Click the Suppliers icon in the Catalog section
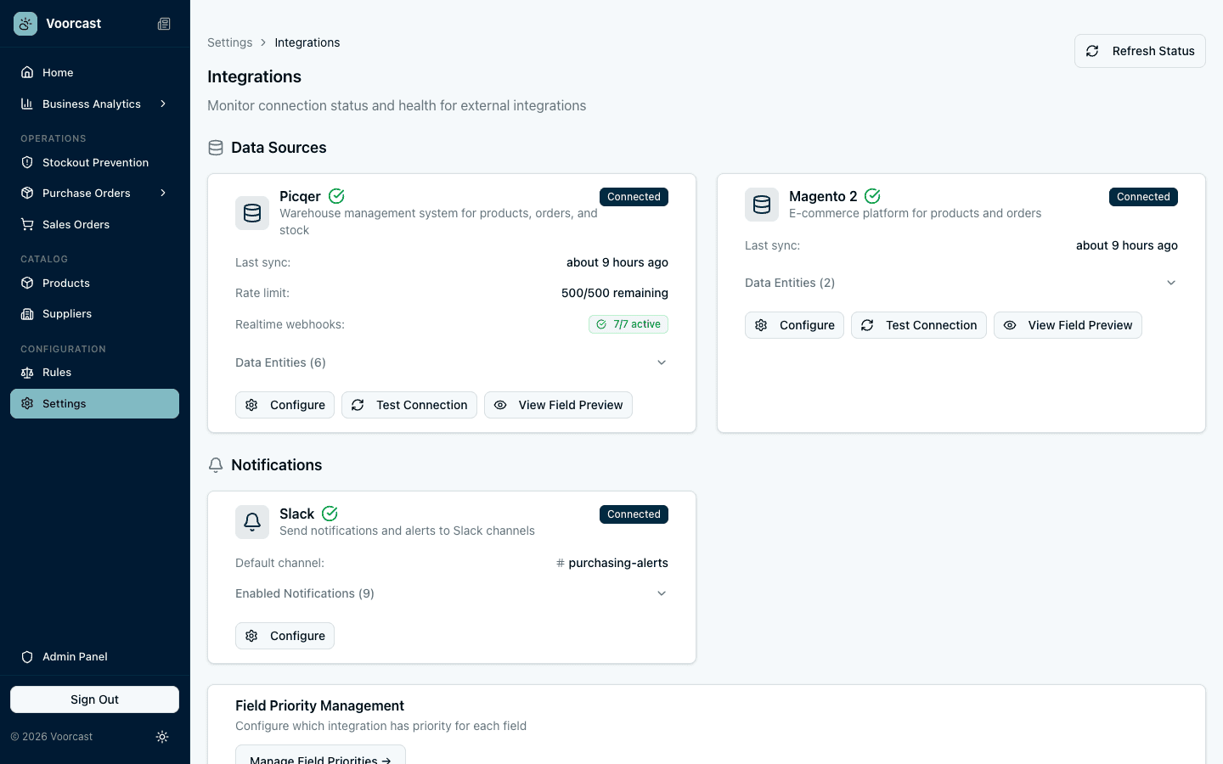 coord(26,313)
